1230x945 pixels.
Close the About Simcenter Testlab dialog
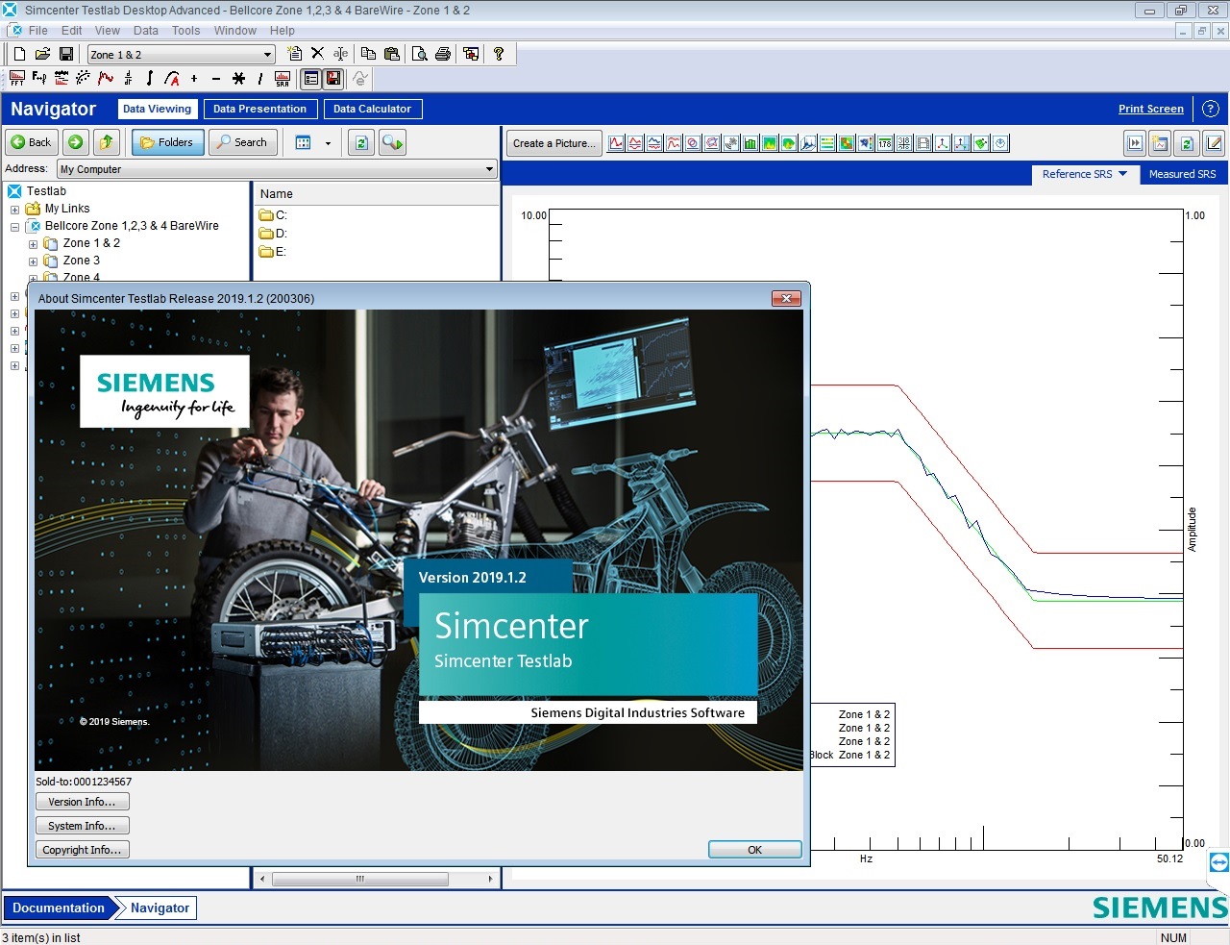coord(786,298)
